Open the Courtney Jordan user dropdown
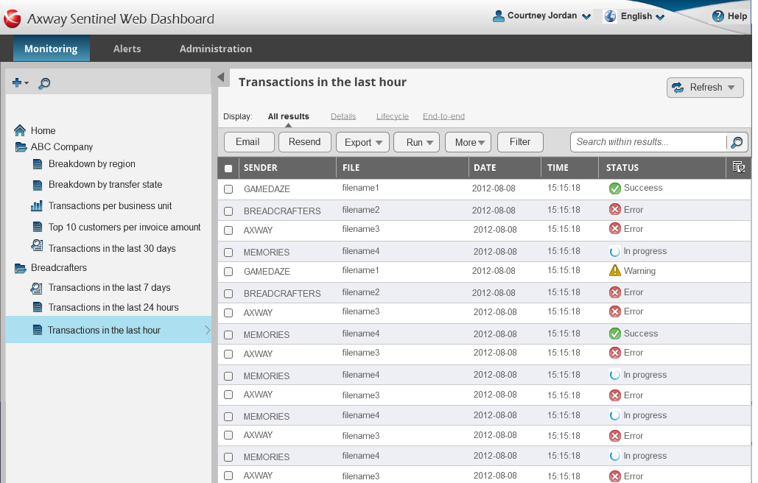758x483 pixels. (586, 16)
